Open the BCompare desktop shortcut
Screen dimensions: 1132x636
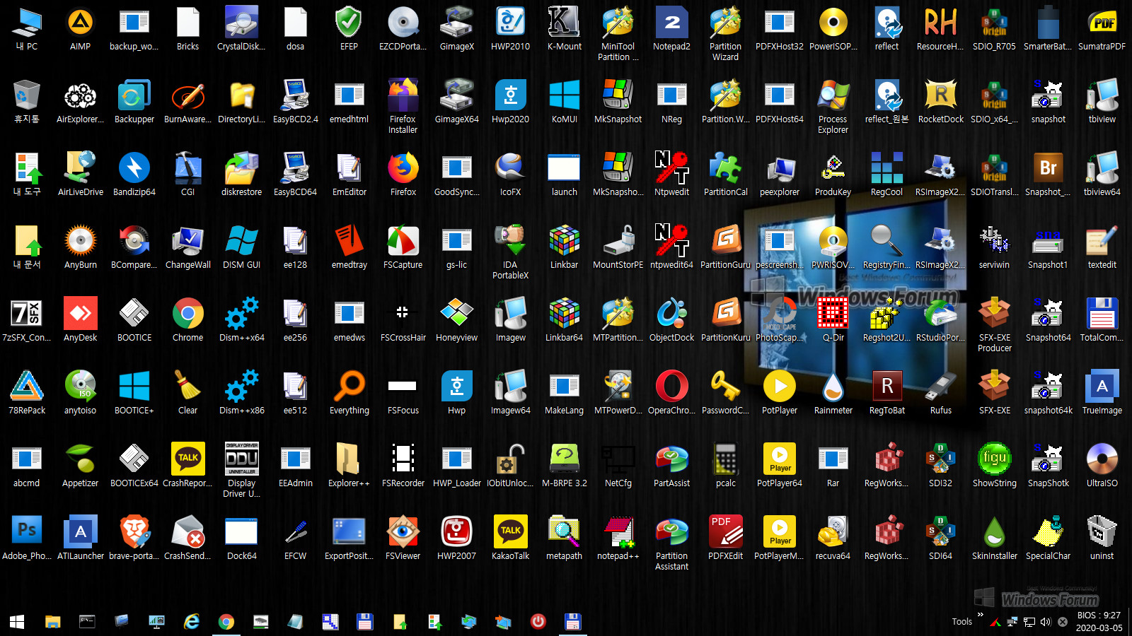[134, 247]
